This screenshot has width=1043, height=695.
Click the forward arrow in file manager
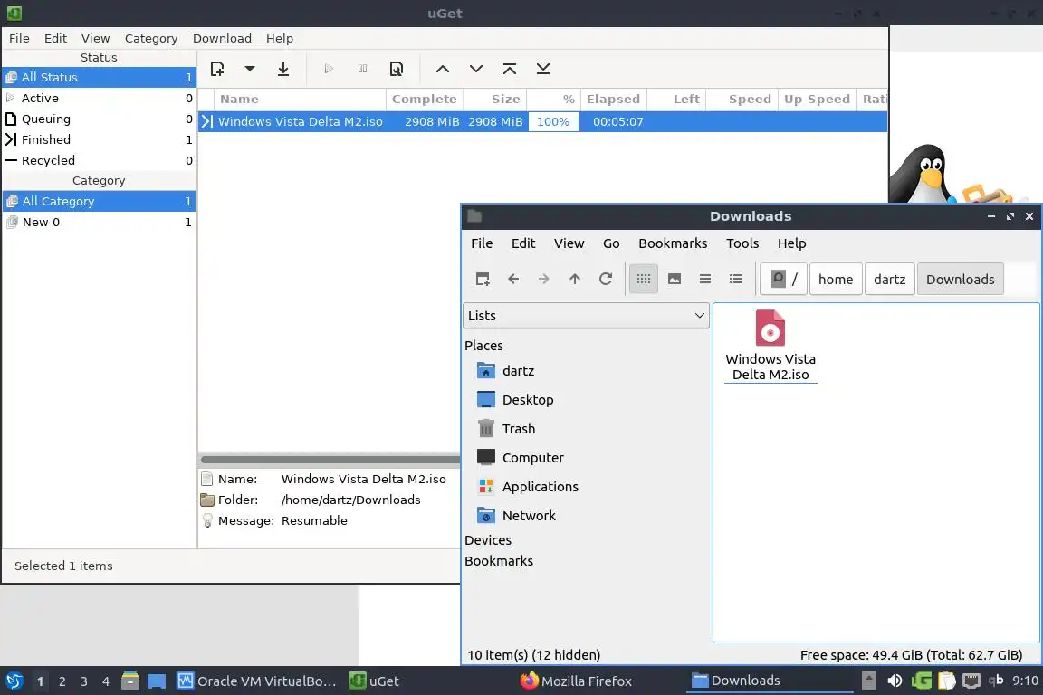(x=544, y=280)
